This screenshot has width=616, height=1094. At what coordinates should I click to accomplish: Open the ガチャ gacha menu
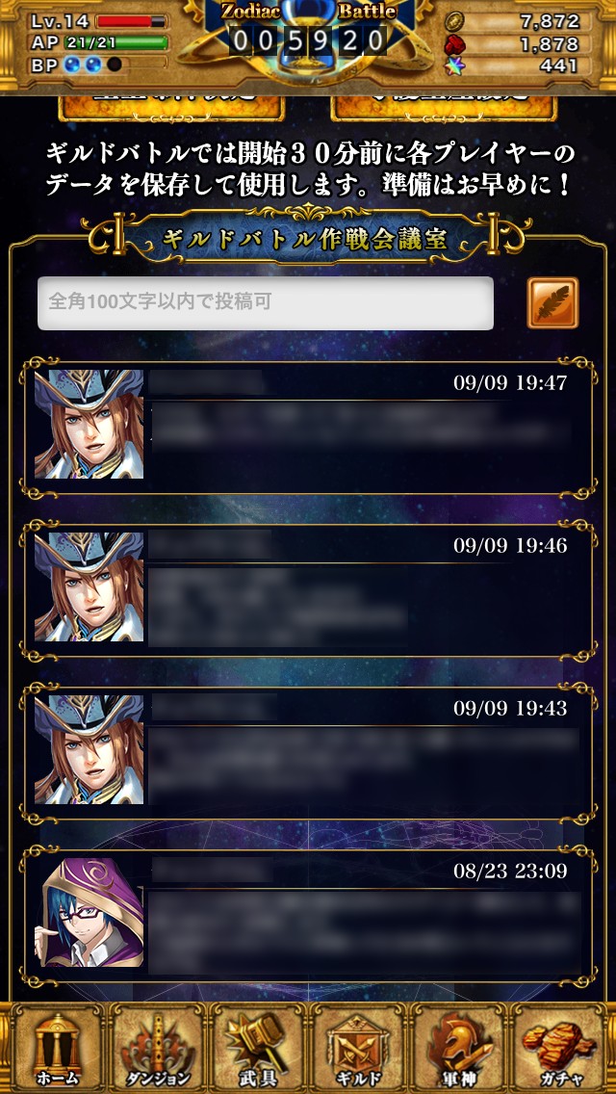click(561, 1049)
